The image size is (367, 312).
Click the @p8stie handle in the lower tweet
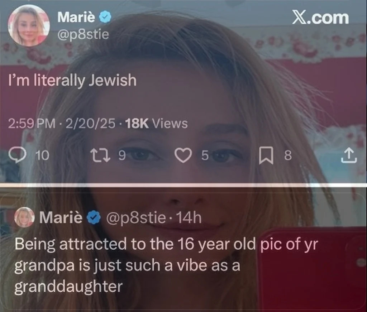click(x=135, y=217)
